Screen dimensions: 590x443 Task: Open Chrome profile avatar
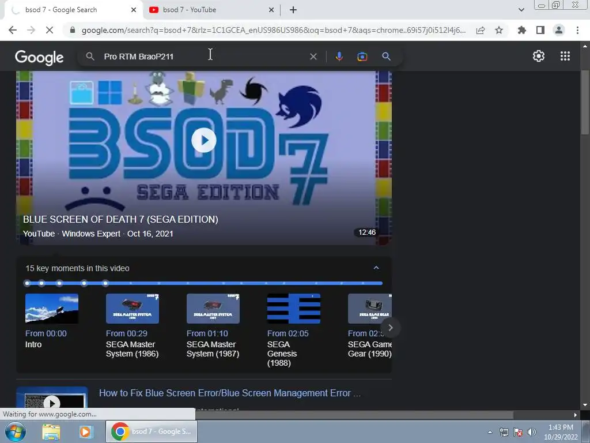tap(559, 30)
